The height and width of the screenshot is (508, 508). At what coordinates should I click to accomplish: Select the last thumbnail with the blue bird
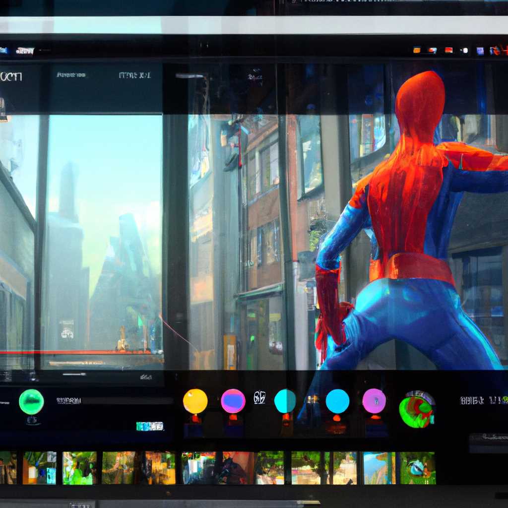pos(418,468)
